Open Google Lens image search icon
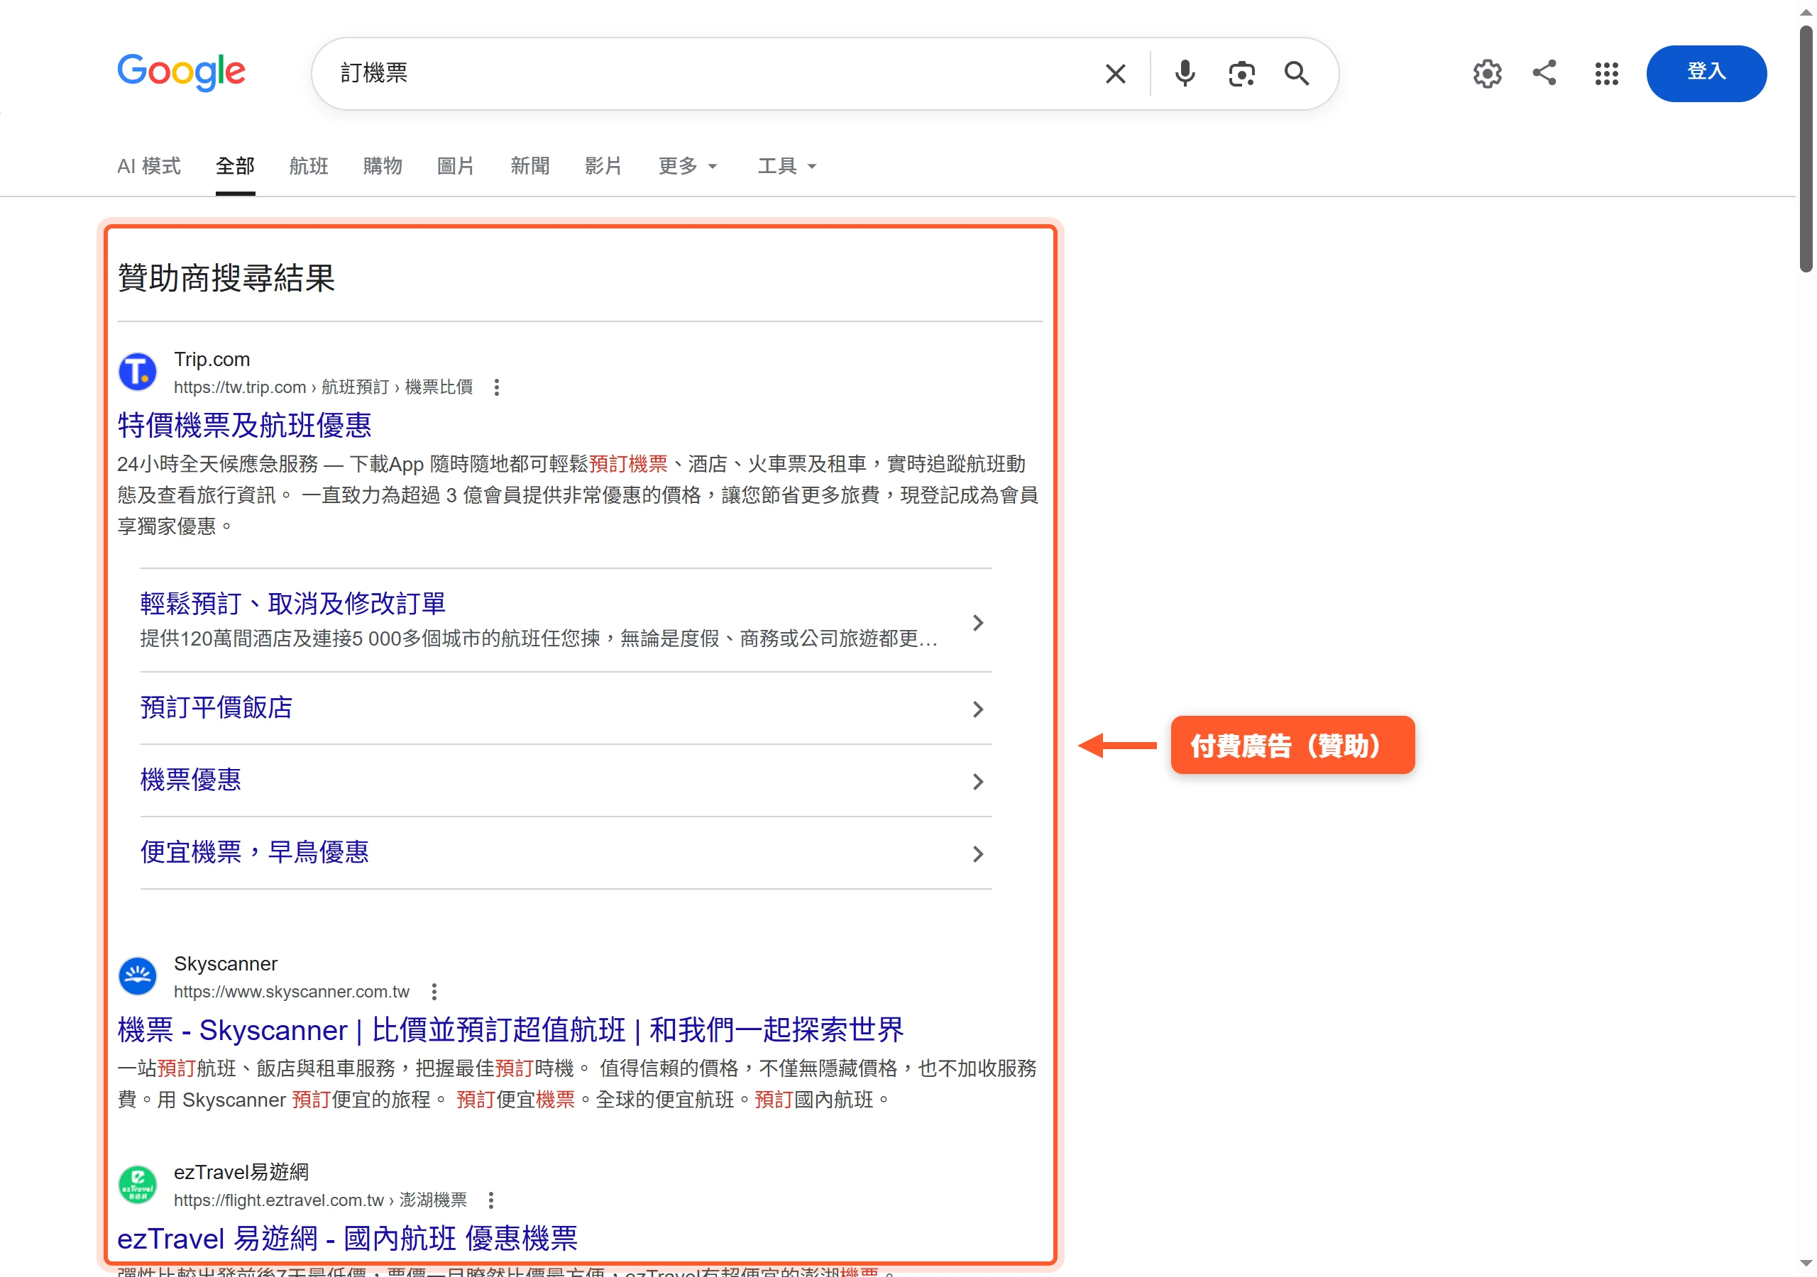 click(1241, 74)
